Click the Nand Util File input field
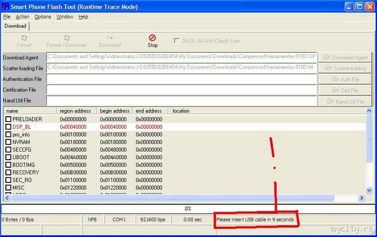The height and width of the screenshot is (237, 377). [x=182, y=100]
